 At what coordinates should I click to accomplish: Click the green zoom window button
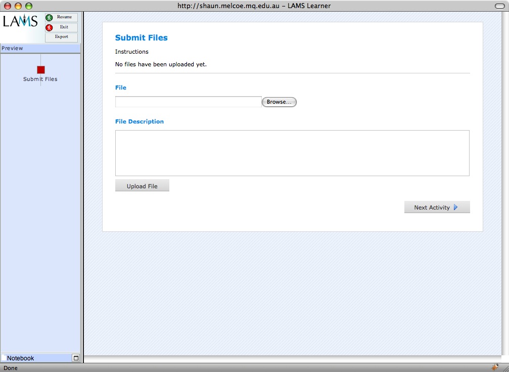tap(28, 6)
